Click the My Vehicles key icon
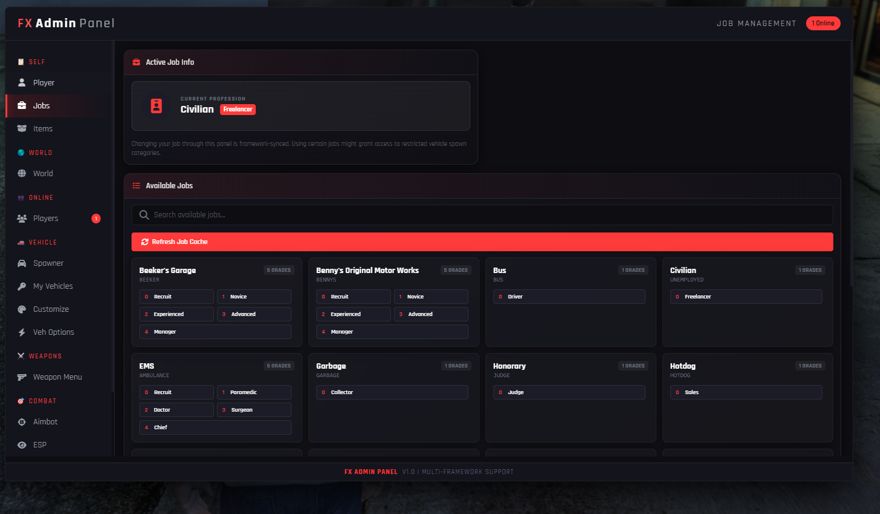The width and height of the screenshot is (880, 514). coord(22,286)
